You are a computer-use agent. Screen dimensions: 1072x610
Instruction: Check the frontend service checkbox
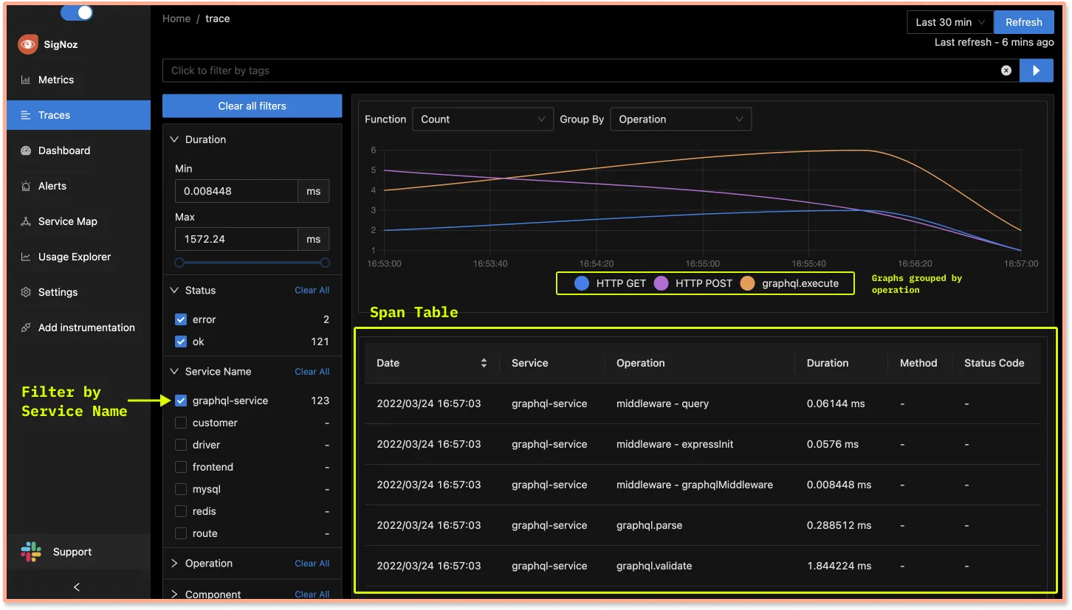(181, 467)
